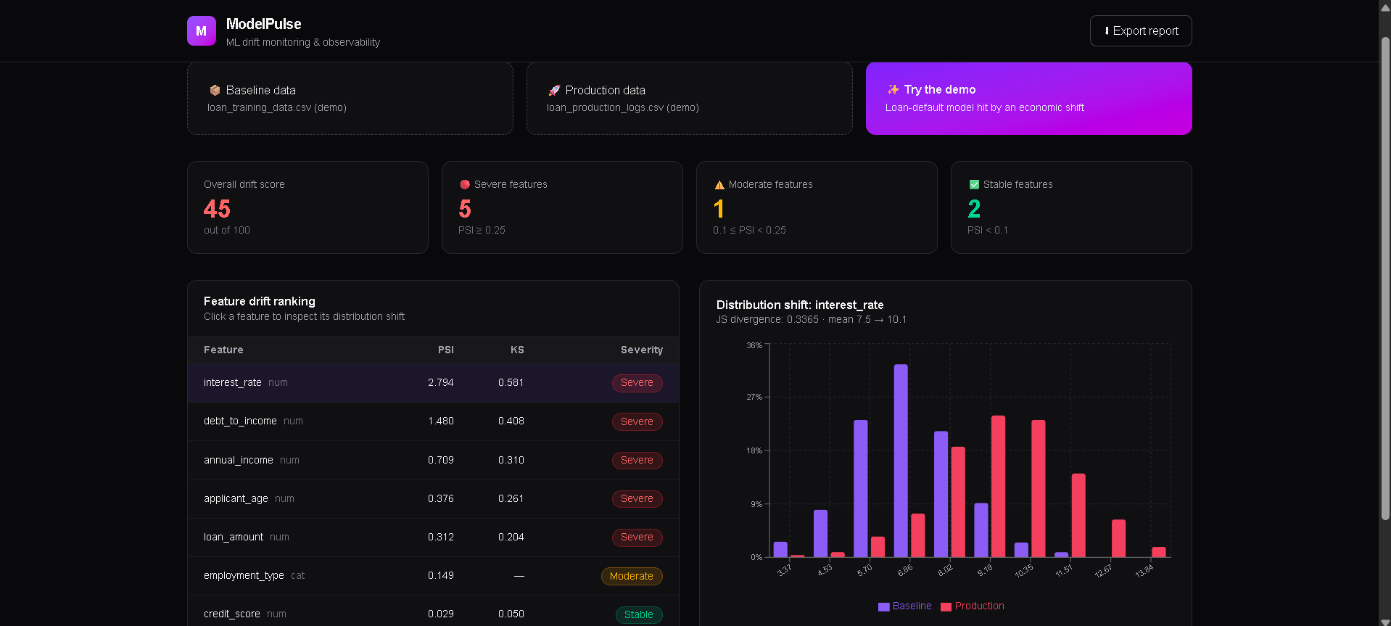Click the Baseline data box icon

point(215,90)
